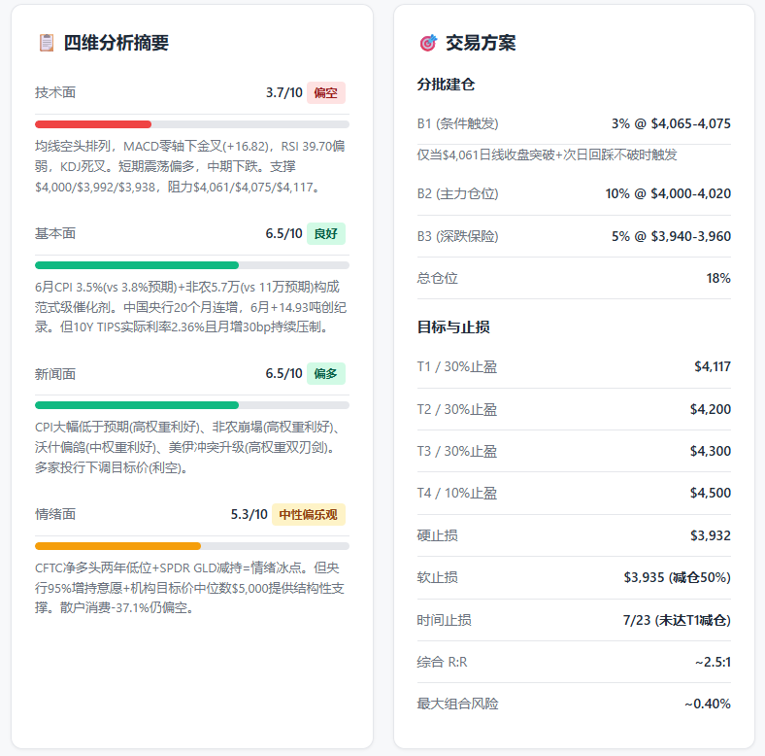Click the 目标与止损 subheading
Viewport: 765px width, 756px height.
pyautogui.click(x=453, y=327)
